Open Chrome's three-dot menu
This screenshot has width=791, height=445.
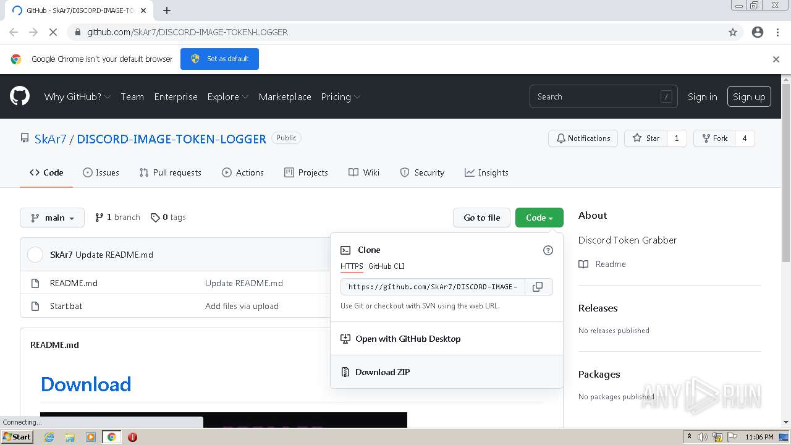pyautogui.click(x=777, y=32)
